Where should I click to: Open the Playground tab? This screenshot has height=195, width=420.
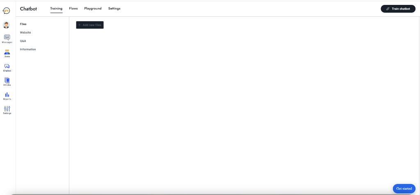(x=93, y=9)
